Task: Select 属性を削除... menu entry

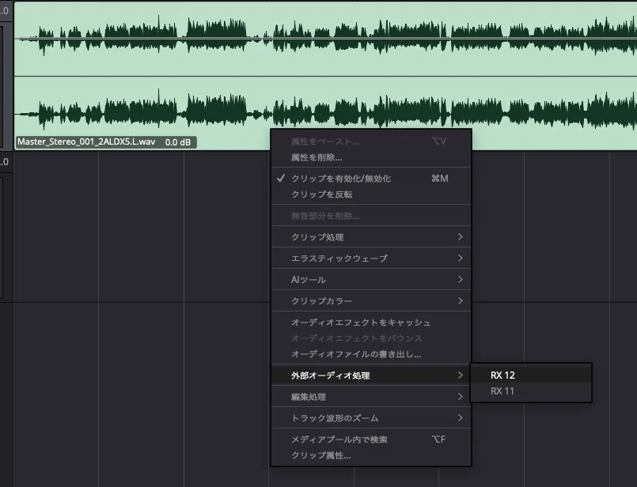Action: coord(371,157)
